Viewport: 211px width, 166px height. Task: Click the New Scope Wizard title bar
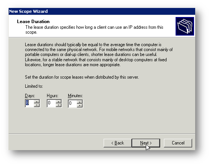pyautogui.click(x=102, y=11)
